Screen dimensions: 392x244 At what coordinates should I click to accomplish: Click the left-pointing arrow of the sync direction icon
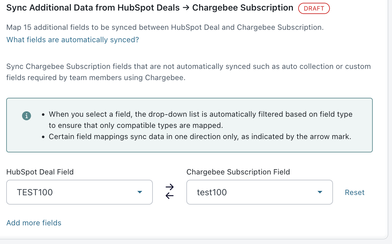pyautogui.click(x=170, y=196)
